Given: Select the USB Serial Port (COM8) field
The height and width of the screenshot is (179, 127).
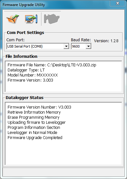Looking at the screenshot, I should pos(38,46).
